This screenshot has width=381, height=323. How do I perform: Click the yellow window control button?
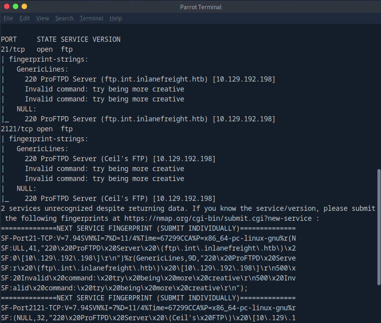point(24,7)
